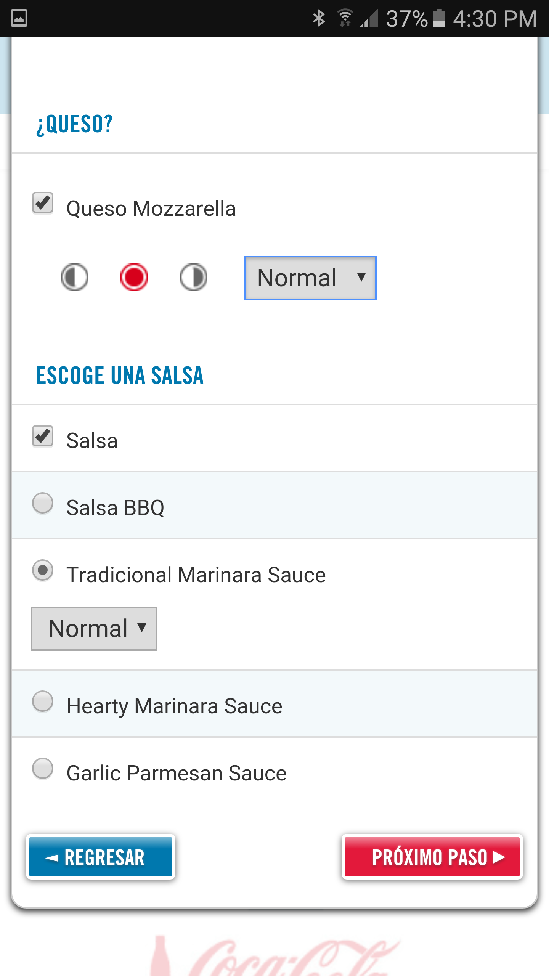Tap the image notification icon
The height and width of the screenshot is (976, 549).
(19, 18)
